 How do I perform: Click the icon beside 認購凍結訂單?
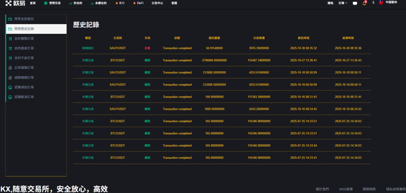[x=10, y=87]
